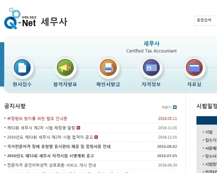Open the 제53회 세무사 제2차 시험 채점평 알림 notice
This screenshot has height=173, width=217.
click(x=41, y=128)
